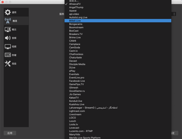Close the settings window with red button
Viewport: 182px width, 139px height.
click(3, 2)
